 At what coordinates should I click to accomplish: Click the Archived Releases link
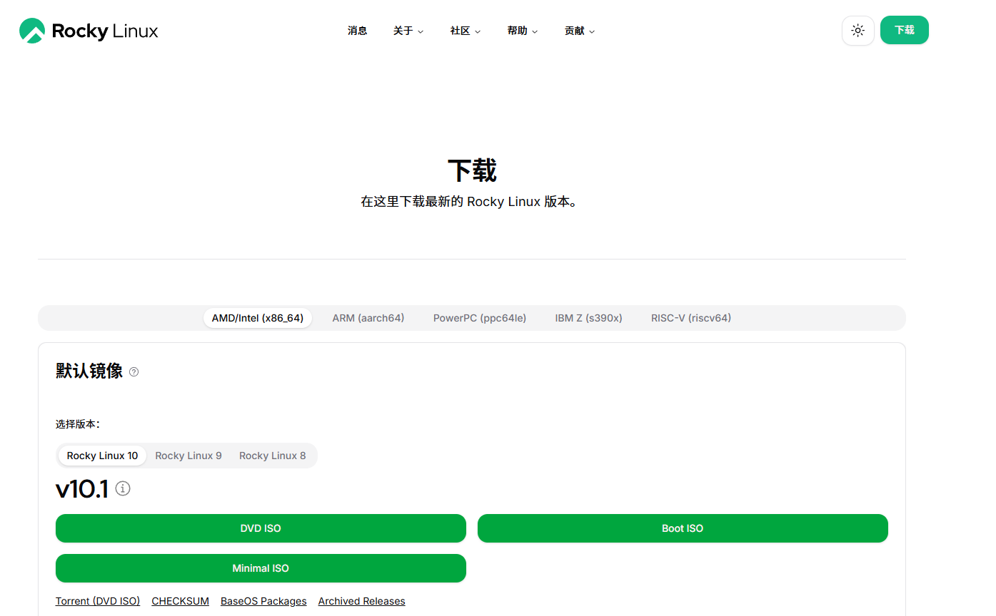pyautogui.click(x=361, y=601)
